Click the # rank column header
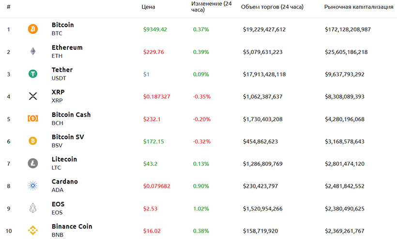Screen dimensions: 397x239 [x=9, y=7]
